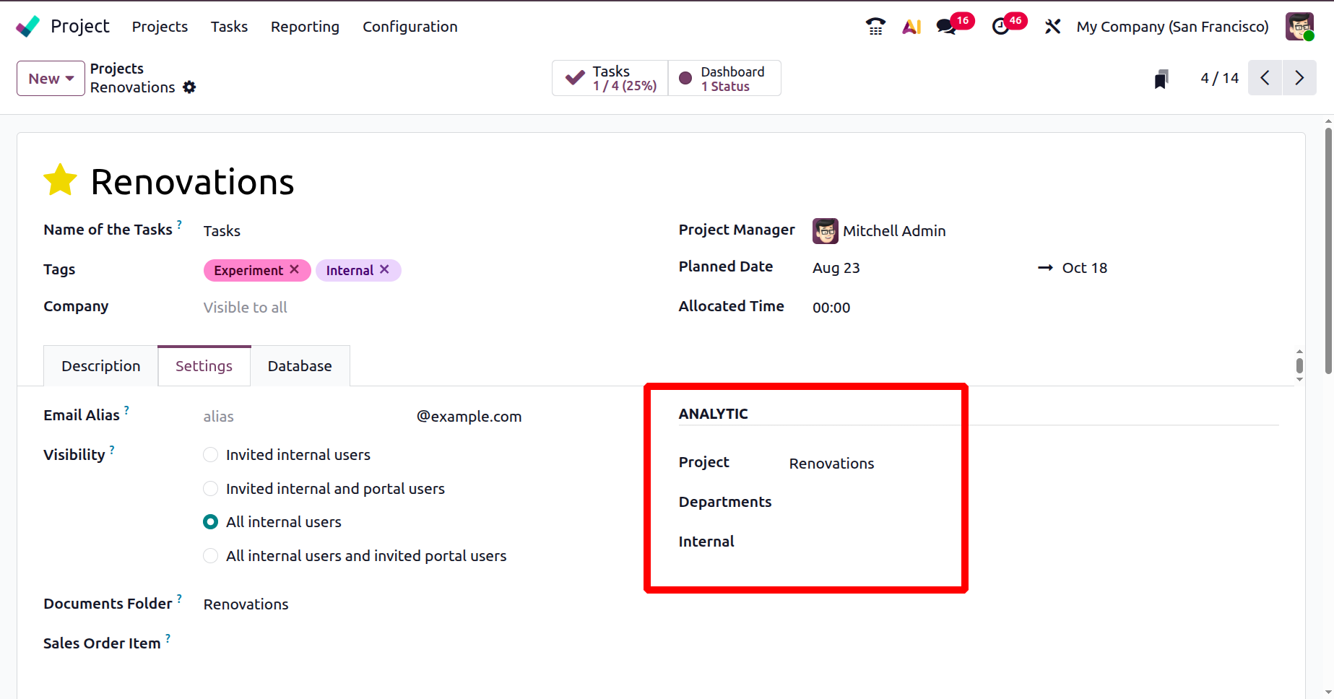Remove the Experiment tag
Screen dimensions: 1334x699
[x=295, y=269]
